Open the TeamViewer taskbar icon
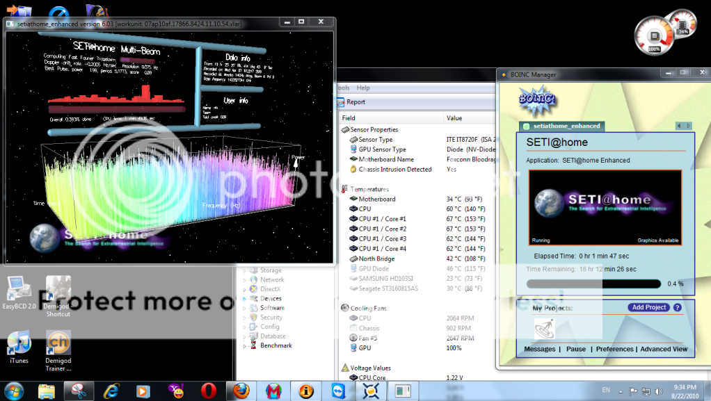711x401 pixels. [x=338, y=391]
